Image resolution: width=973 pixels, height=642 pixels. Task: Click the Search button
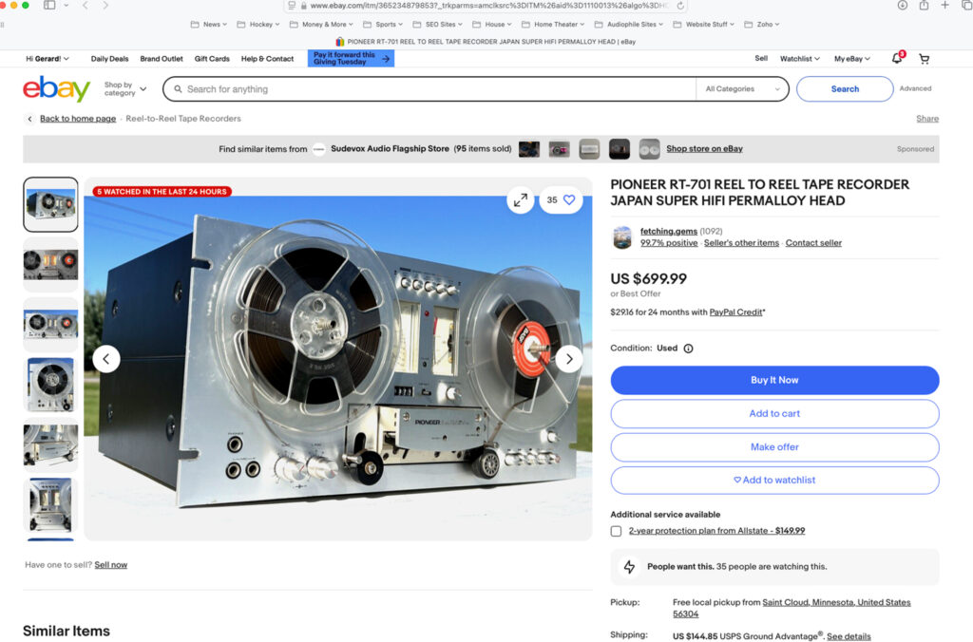pos(845,88)
